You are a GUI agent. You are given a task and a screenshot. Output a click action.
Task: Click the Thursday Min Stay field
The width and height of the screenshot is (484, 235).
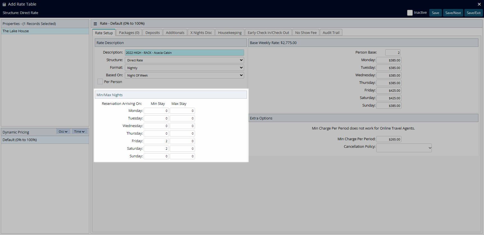[x=156, y=133]
